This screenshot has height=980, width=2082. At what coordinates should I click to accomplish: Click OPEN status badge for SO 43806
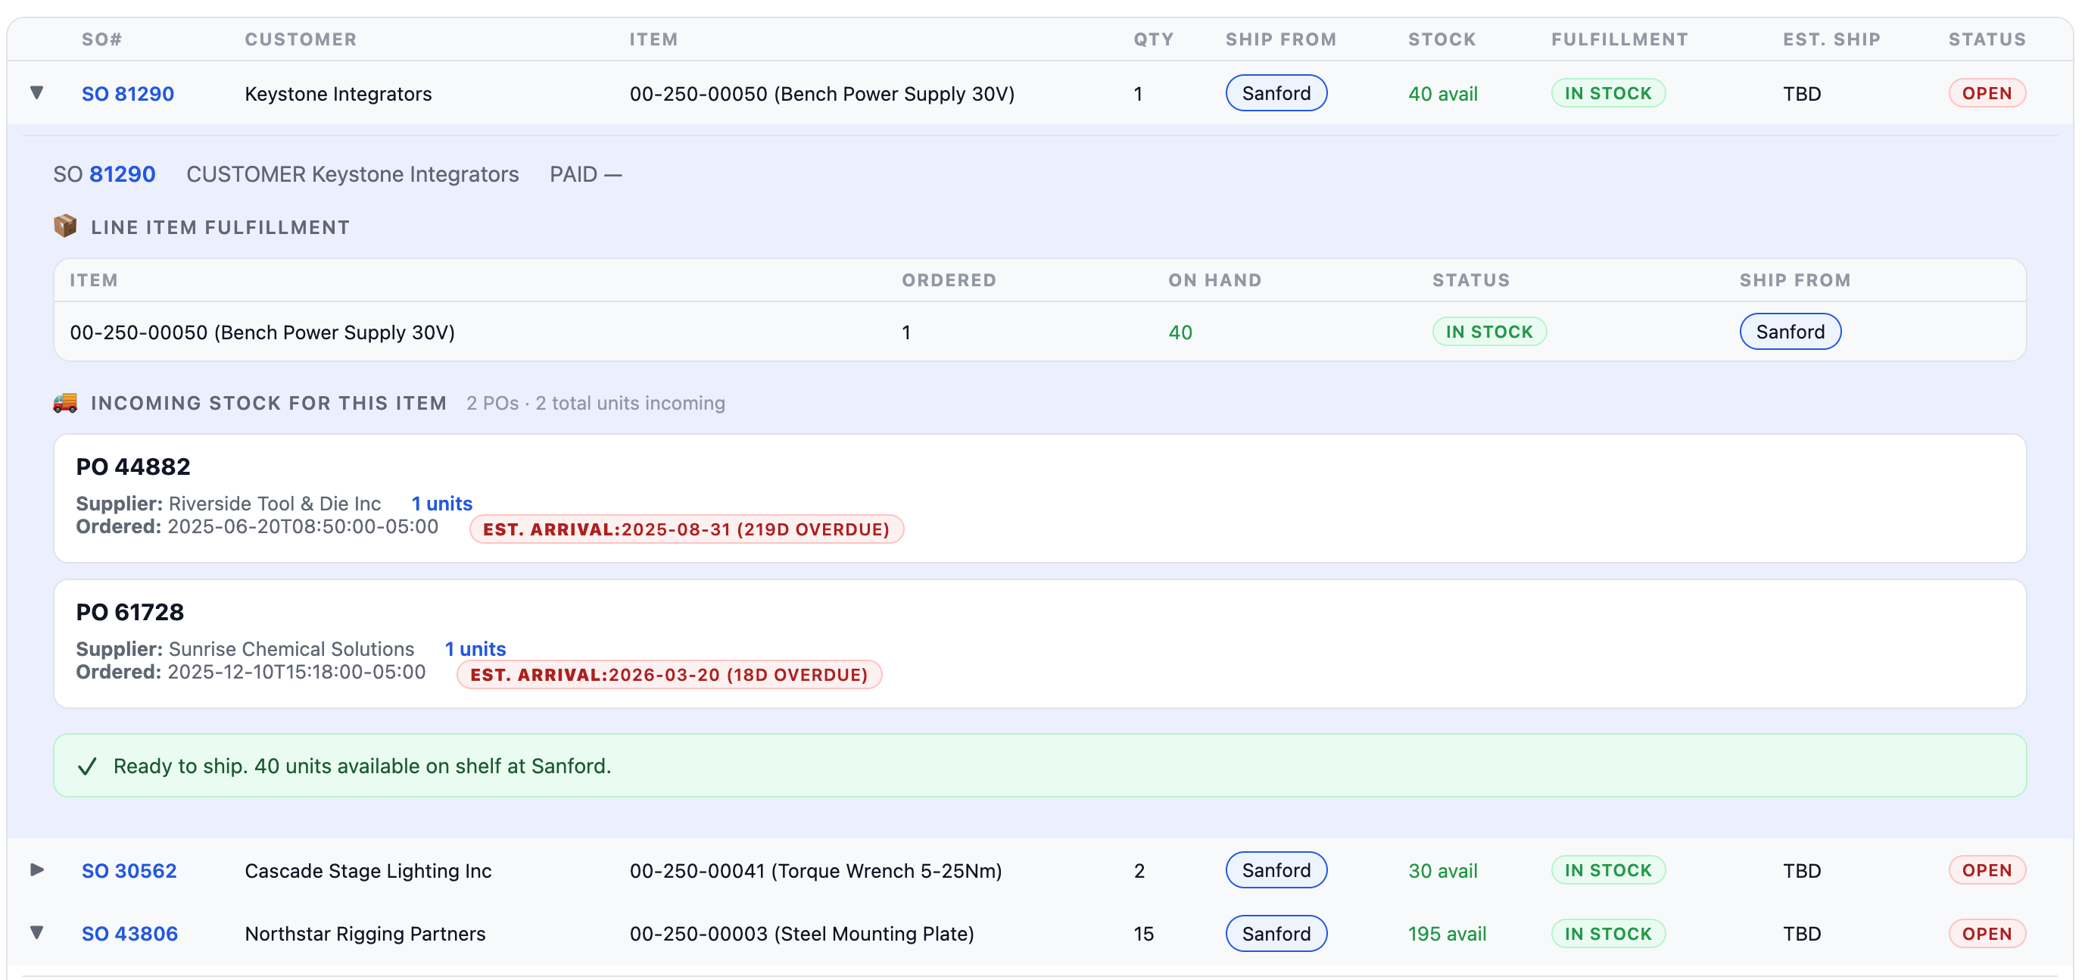pyautogui.click(x=1987, y=934)
